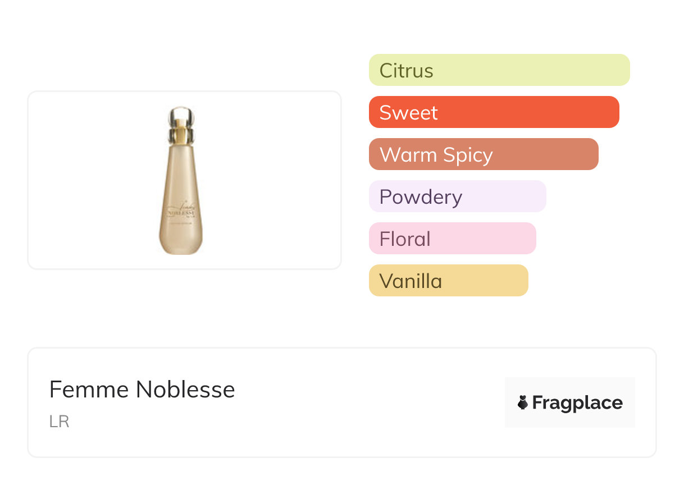Click the "Vanilla" text label
This screenshot has height=485, width=684.
[411, 281]
